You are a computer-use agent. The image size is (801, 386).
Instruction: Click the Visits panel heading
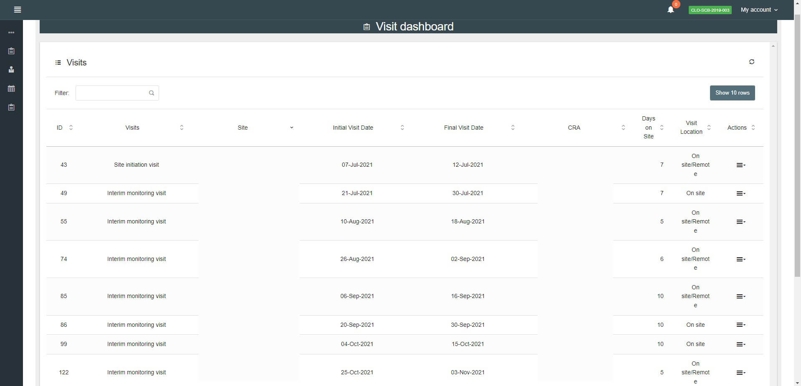[x=76, y=63]
